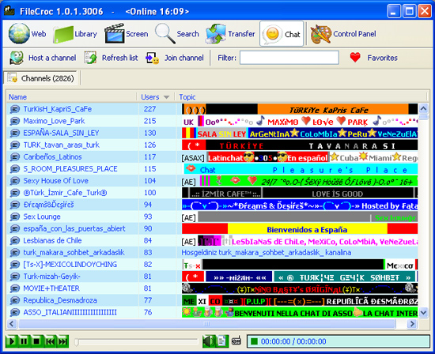Image resolution: width=435 pixels, height=354 pixels.
Task: Click the channel list scroll down arrow
Action: (x=423, y=313)
